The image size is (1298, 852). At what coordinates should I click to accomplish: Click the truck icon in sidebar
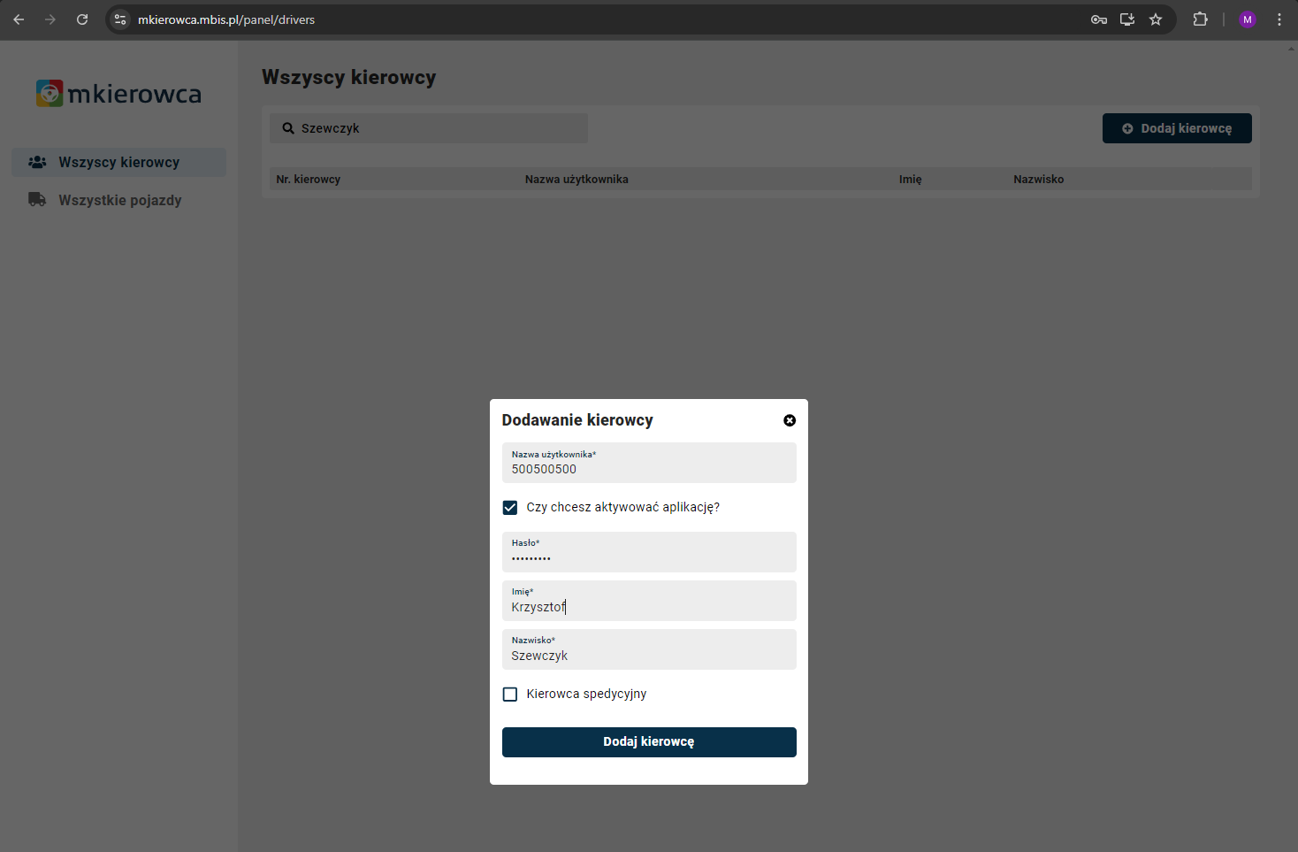[37, 200]
